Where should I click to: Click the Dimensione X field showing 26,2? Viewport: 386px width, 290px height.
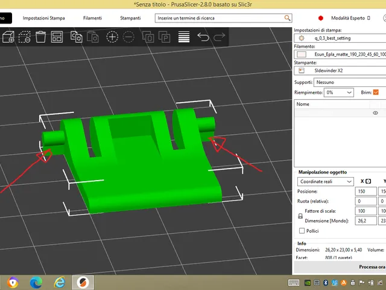point(366,221)
